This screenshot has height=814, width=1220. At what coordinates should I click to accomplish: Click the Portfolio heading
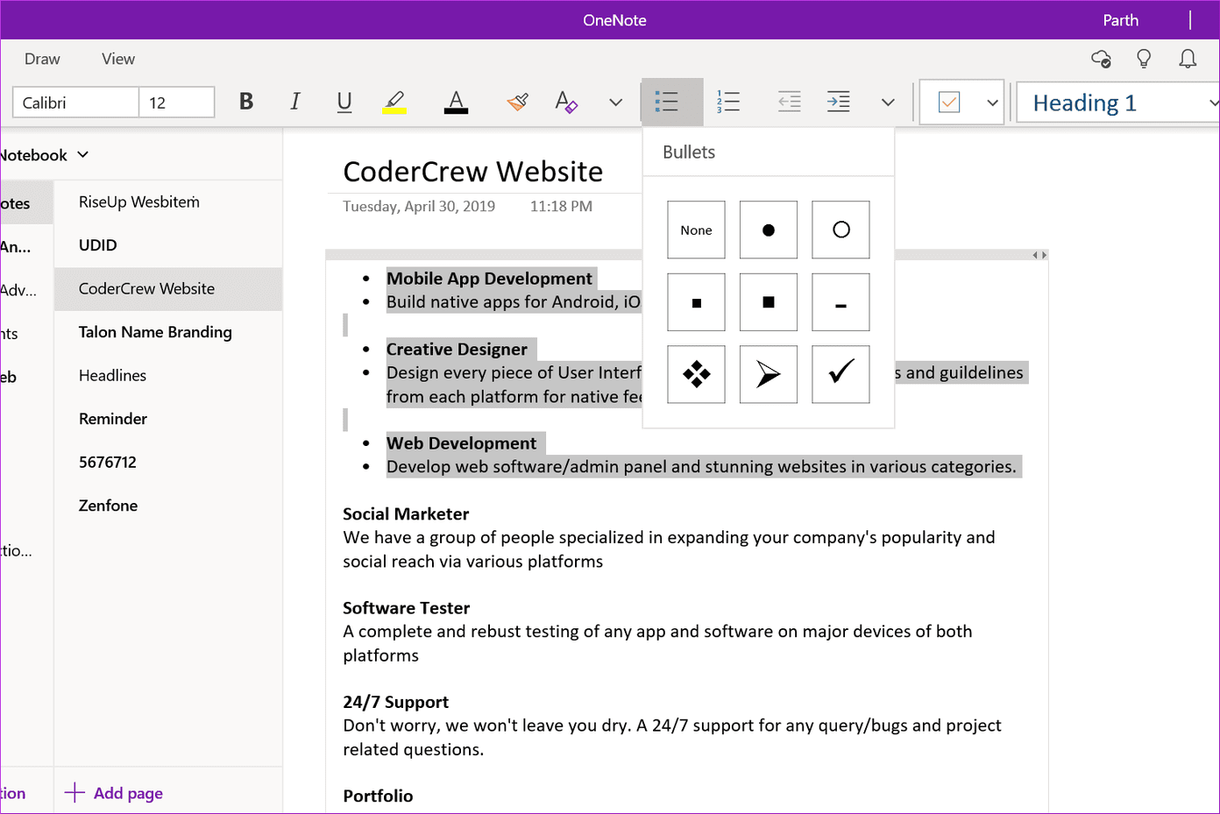(x=378, y=796)
